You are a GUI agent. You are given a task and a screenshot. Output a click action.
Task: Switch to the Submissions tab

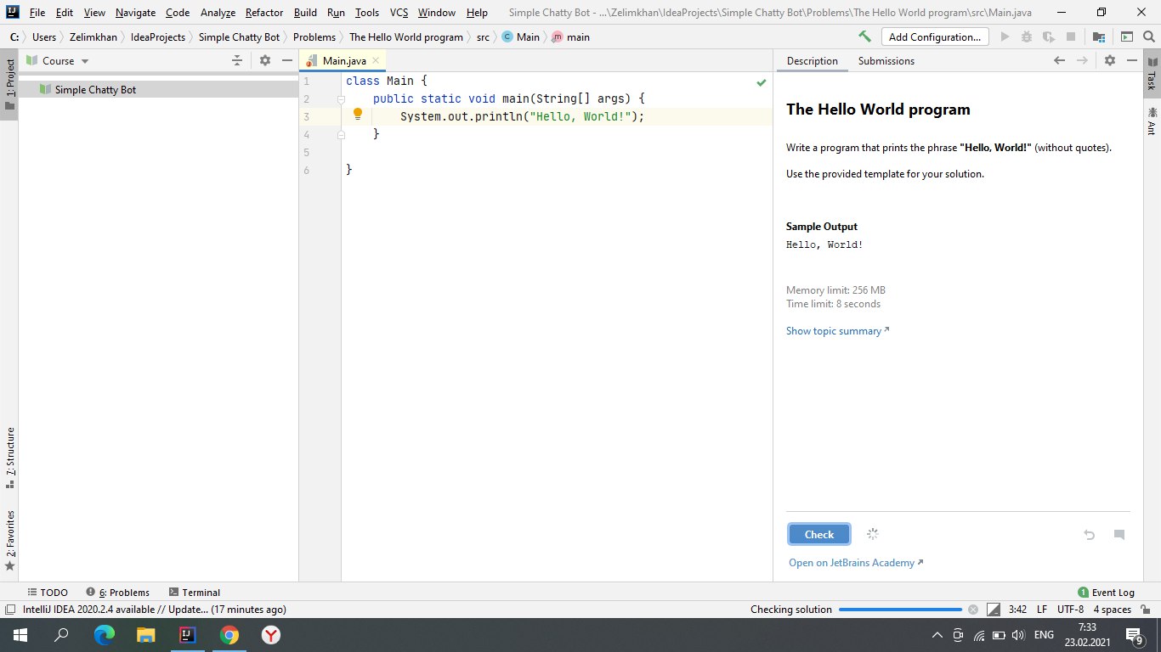[886, 60]
